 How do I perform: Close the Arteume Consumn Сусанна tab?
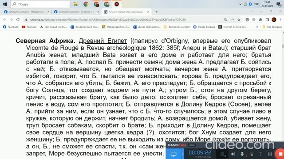(x=99, y=12)
